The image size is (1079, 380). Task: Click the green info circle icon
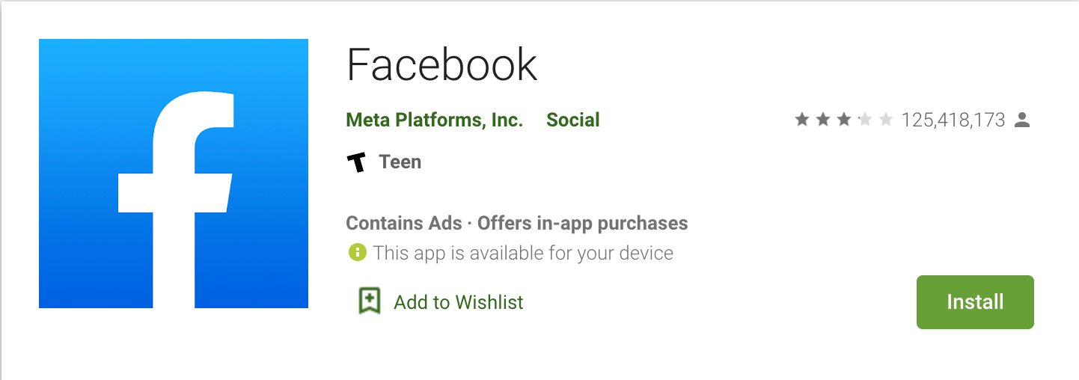tap(357, 252)
